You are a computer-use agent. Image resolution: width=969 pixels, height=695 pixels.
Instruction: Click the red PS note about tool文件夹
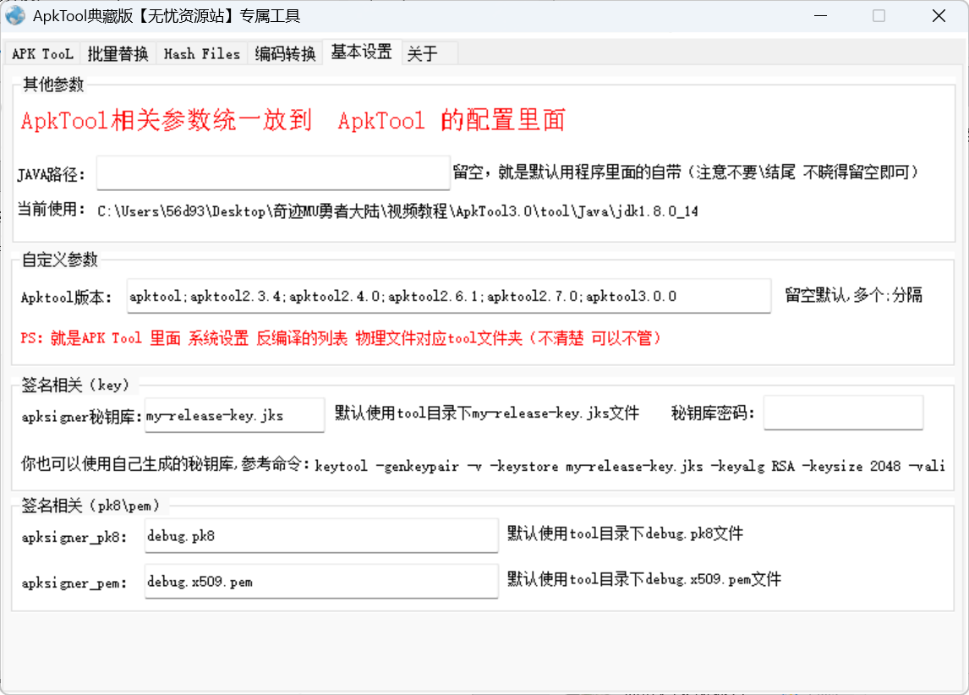pyautogui.click(x=341, y=338)
